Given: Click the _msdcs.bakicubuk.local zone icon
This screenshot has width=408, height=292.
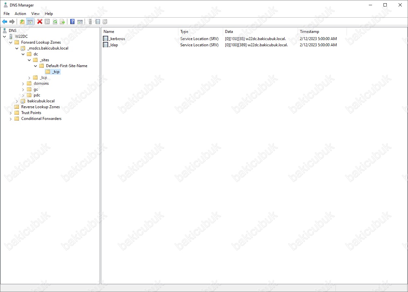Looking at the screenshot, I should point(23,48).
